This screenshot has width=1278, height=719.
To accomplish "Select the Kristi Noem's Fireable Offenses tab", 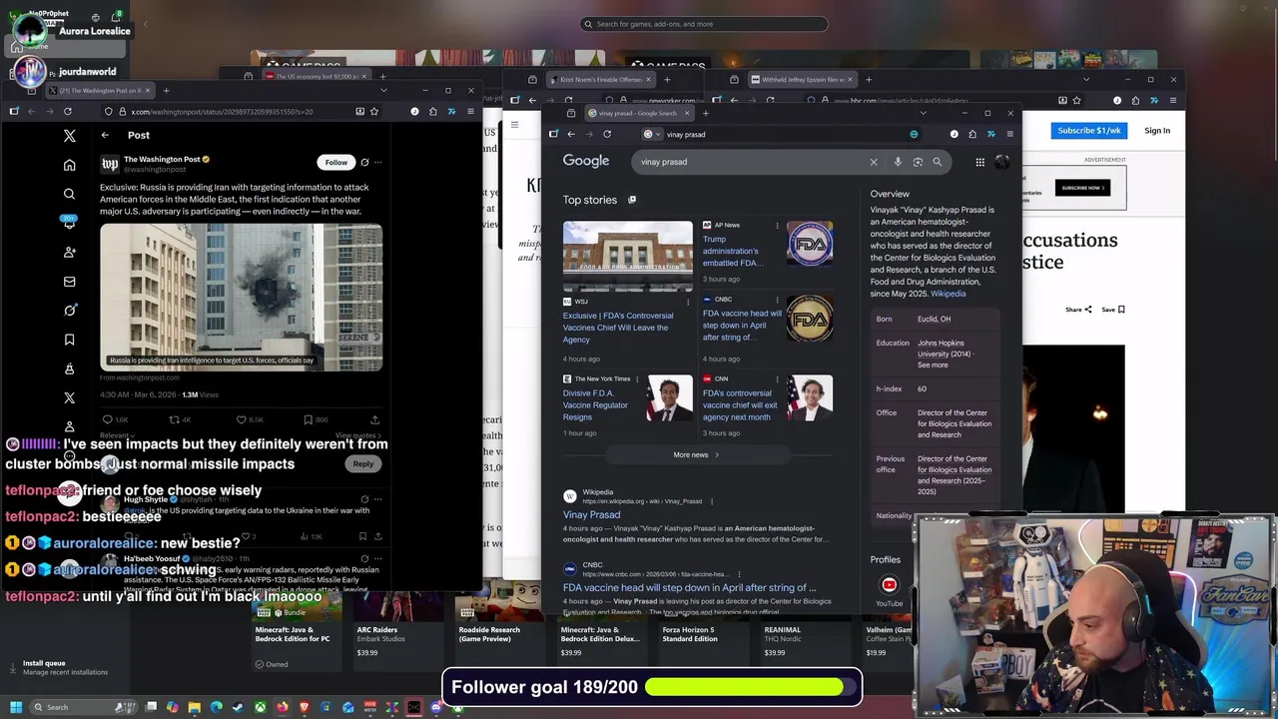I will [601, 80].
